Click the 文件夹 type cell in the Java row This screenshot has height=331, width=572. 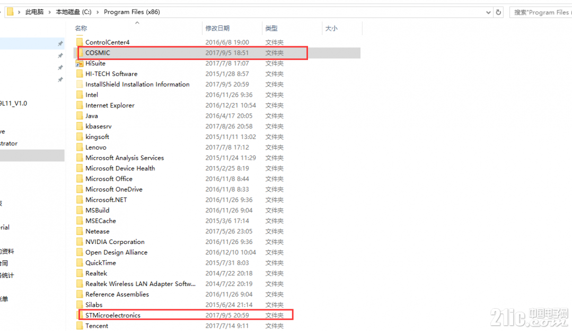click(x=274, y=116)
